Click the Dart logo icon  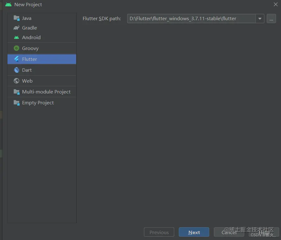tap(16, 70)
